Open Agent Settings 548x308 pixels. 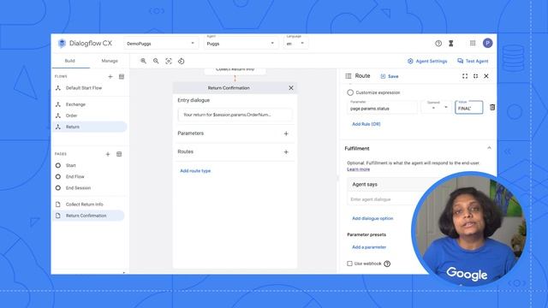(427, 61)
